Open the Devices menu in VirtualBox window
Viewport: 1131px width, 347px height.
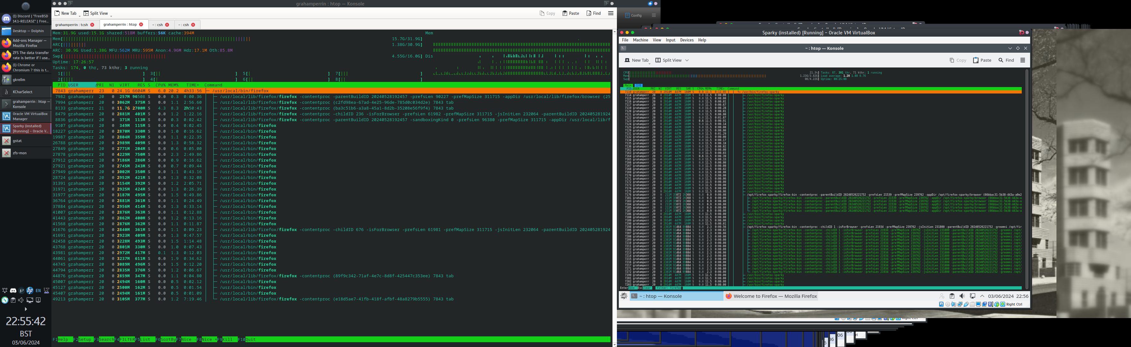coord(687,40)
